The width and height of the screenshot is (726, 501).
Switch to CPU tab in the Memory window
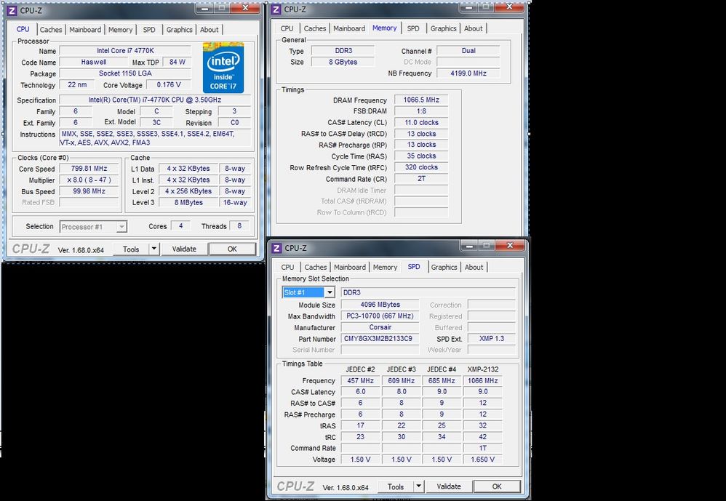(x=287, y=28)
